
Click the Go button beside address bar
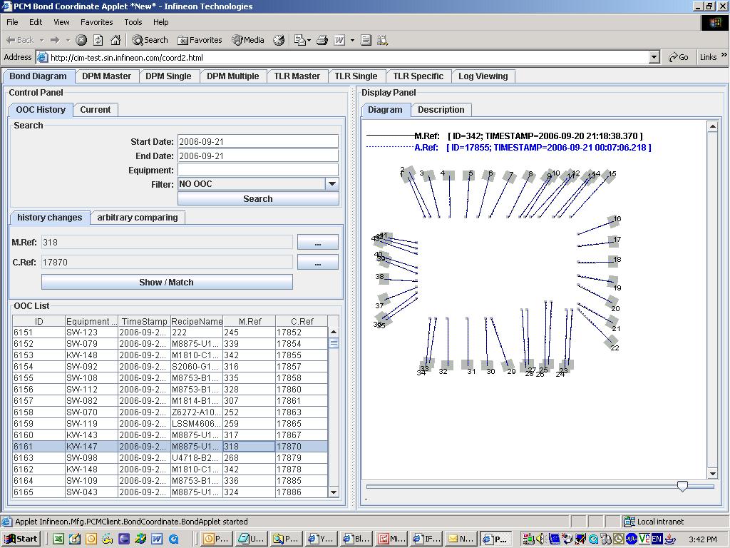click(679, 57)
